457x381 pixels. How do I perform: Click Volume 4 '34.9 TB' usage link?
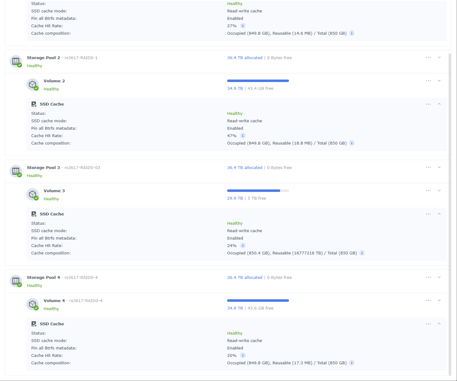[235, 308]
